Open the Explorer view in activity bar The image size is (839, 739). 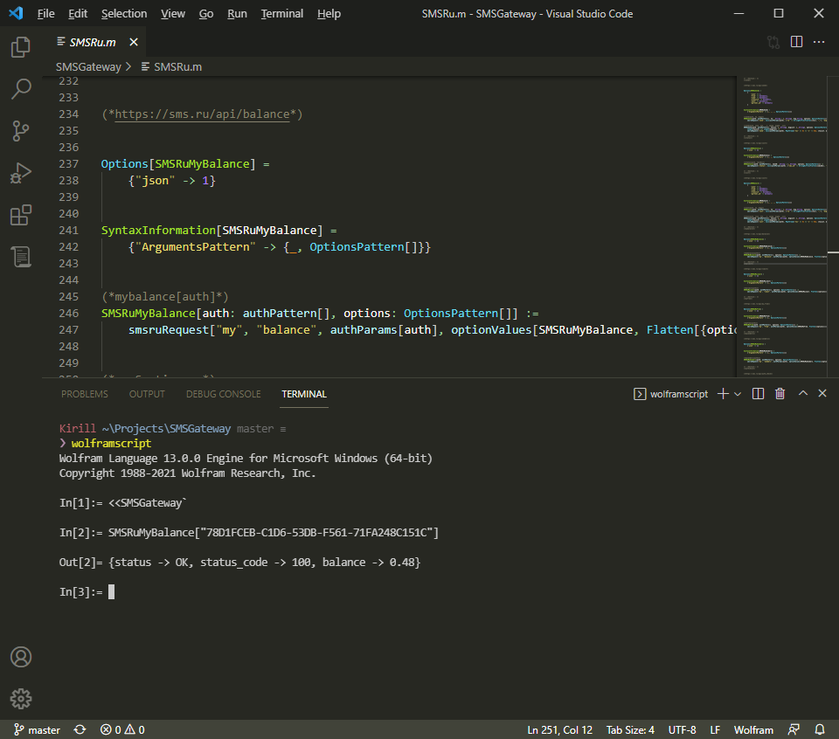click(x=21, y=47)
